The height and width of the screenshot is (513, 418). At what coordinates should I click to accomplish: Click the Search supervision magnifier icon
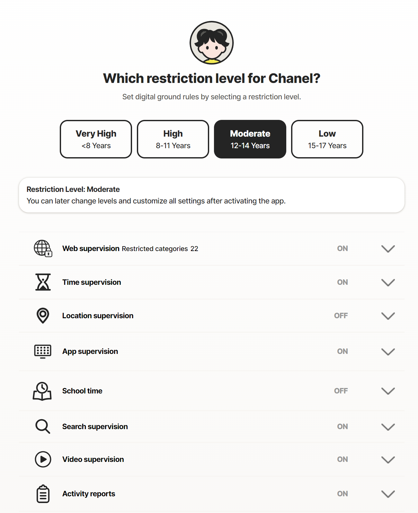point(43,427)
